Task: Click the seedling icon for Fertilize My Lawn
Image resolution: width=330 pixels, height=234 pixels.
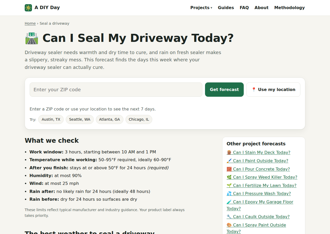Action: (229, 186)
